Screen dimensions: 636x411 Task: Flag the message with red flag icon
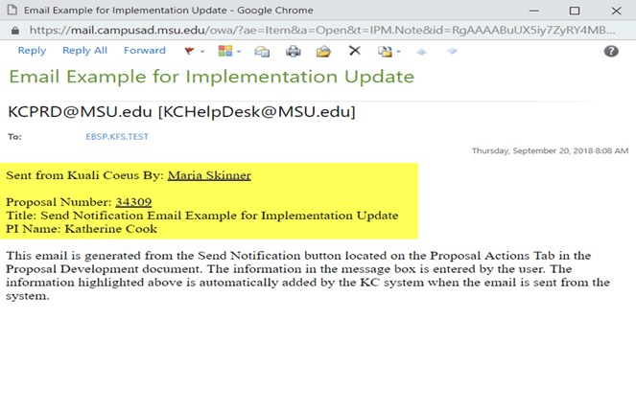pyautogui.click(x=189, y=51)
